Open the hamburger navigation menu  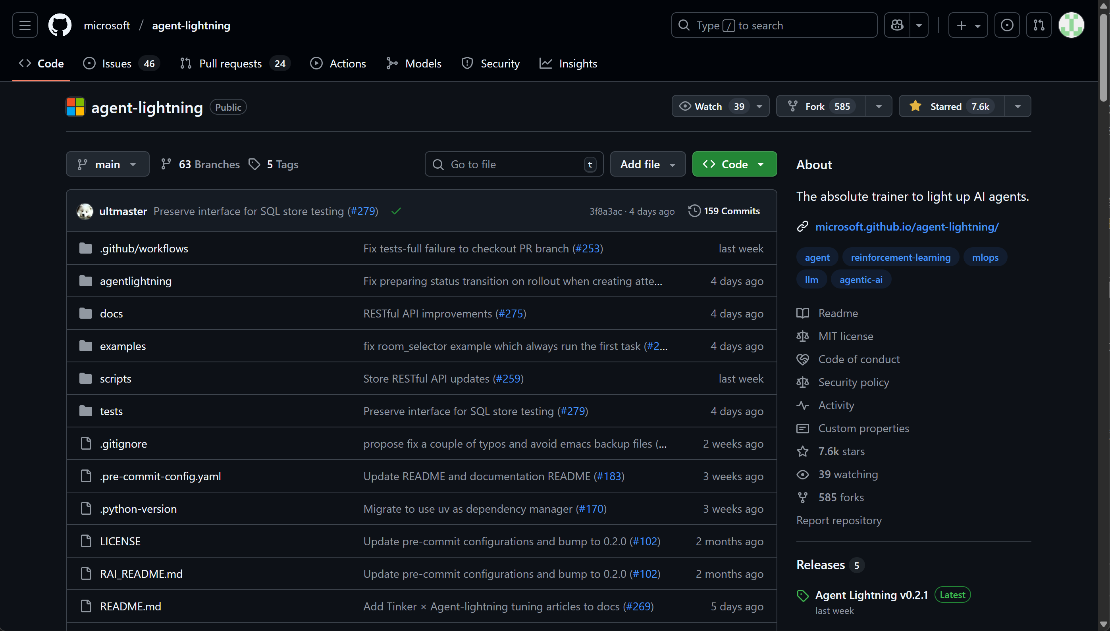pos(25,25)
